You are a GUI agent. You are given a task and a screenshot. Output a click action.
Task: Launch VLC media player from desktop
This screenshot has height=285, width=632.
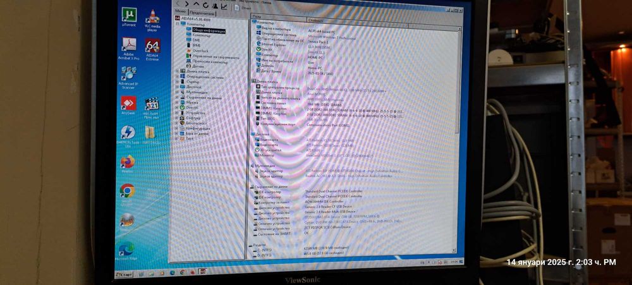(x=152, y=20)
